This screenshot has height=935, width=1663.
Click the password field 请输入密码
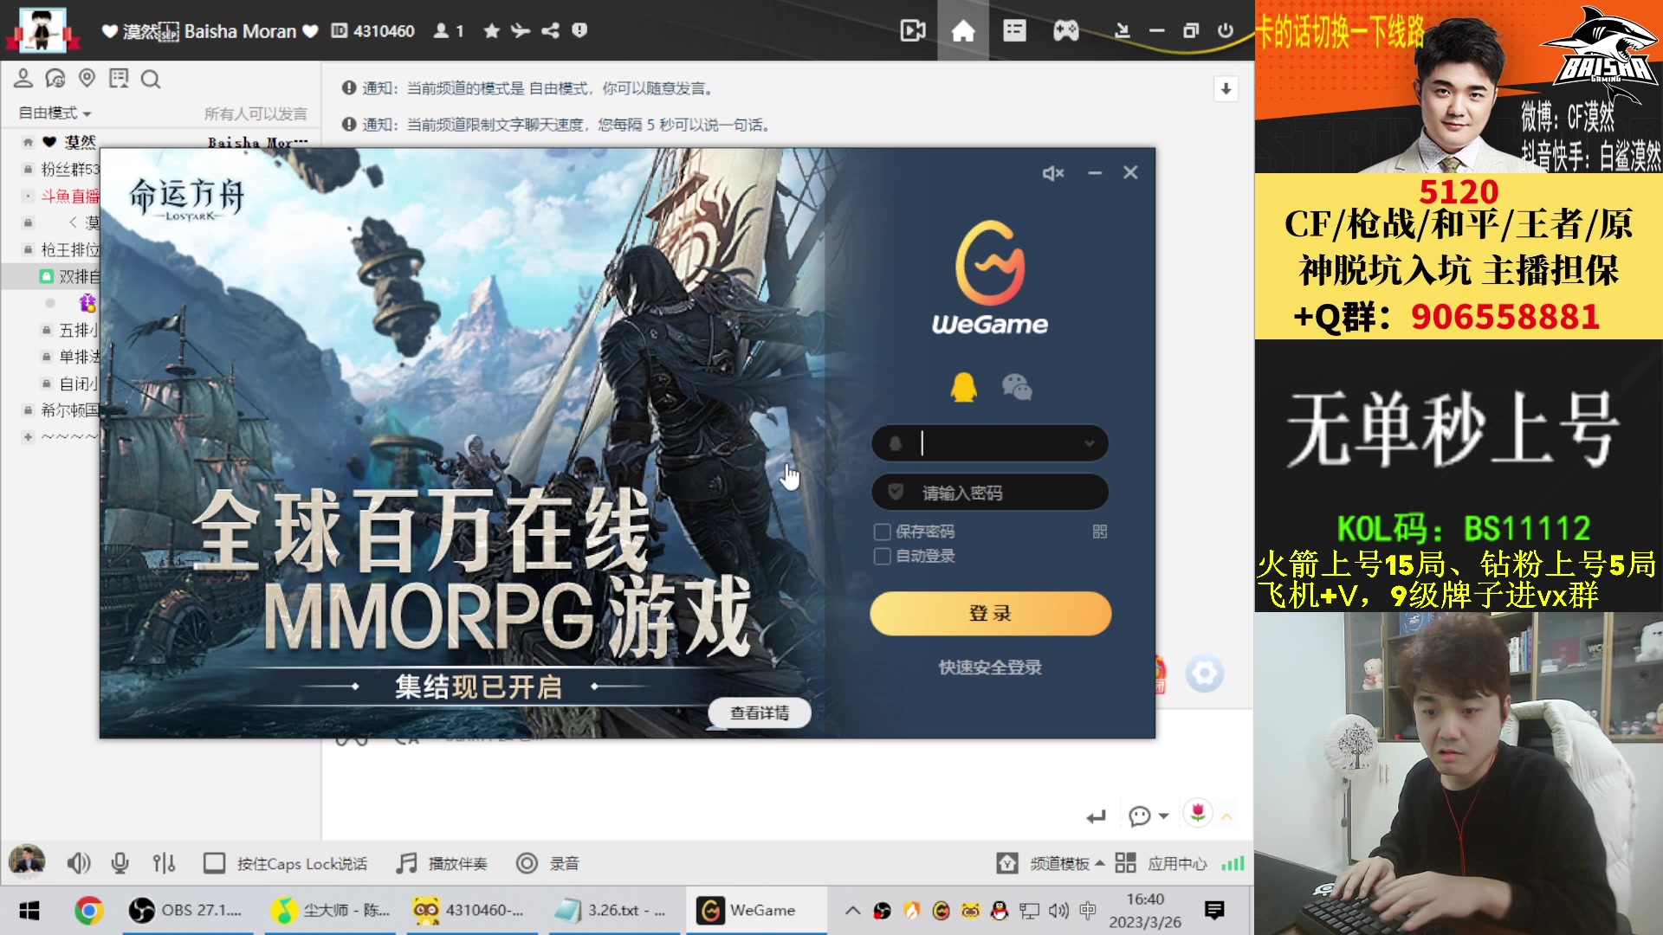990,493
